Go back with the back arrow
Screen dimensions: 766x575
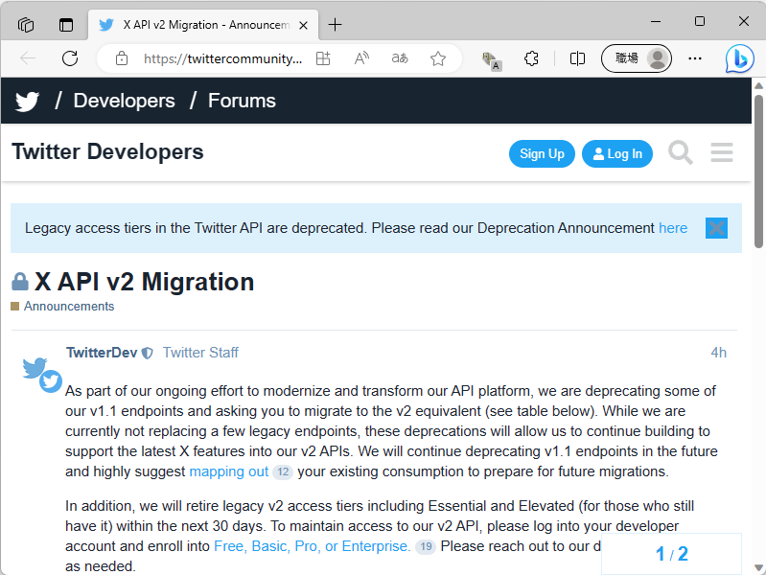pyautogui.click(x=28, y=58)
